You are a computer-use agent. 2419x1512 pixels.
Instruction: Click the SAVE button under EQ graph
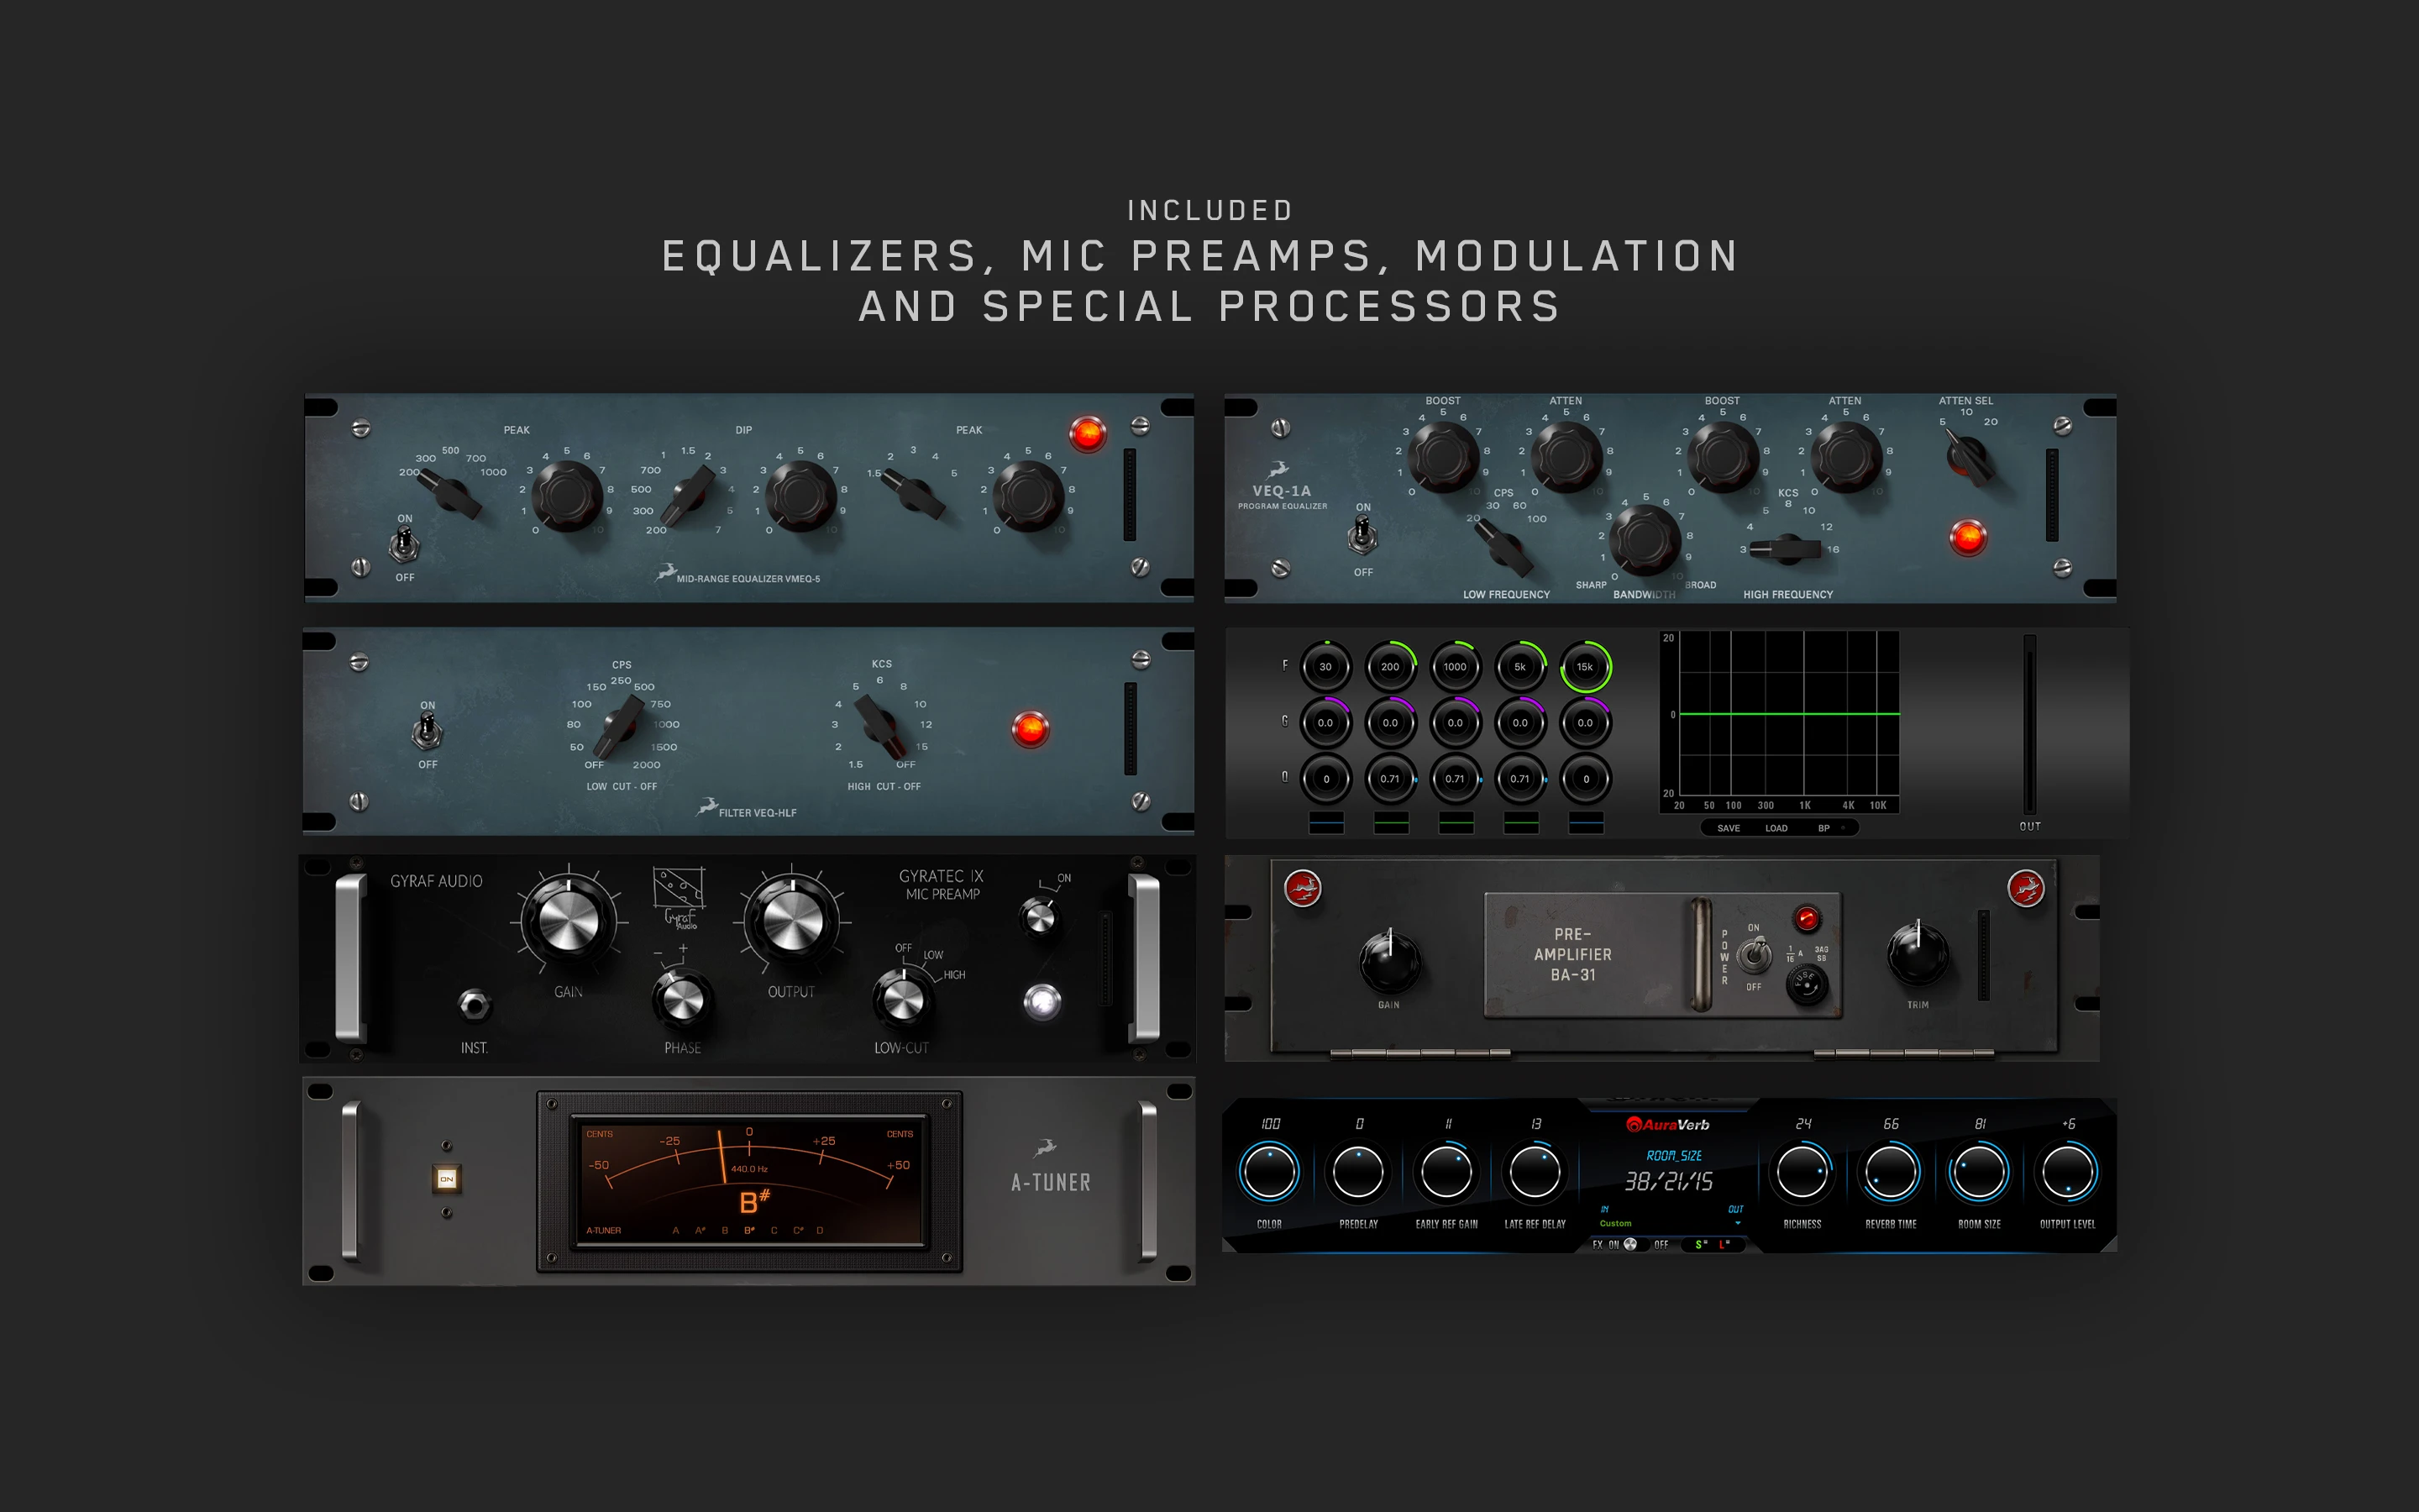(x=1729, y=828)
